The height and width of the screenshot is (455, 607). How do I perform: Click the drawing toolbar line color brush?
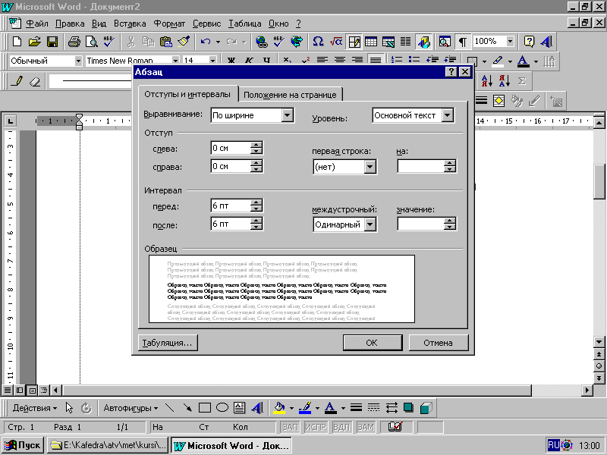(306, 408)
